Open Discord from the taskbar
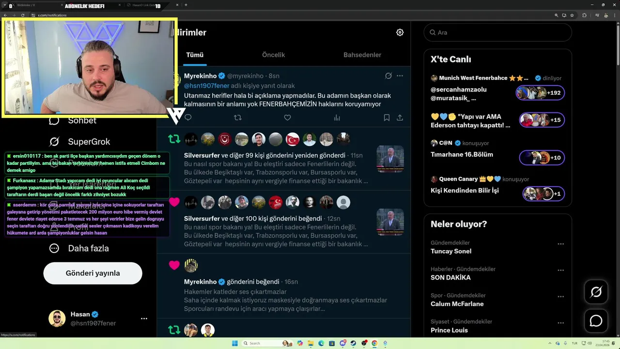Image resolution: width=620 pixels, height=349 pixels. click(343, 343)
